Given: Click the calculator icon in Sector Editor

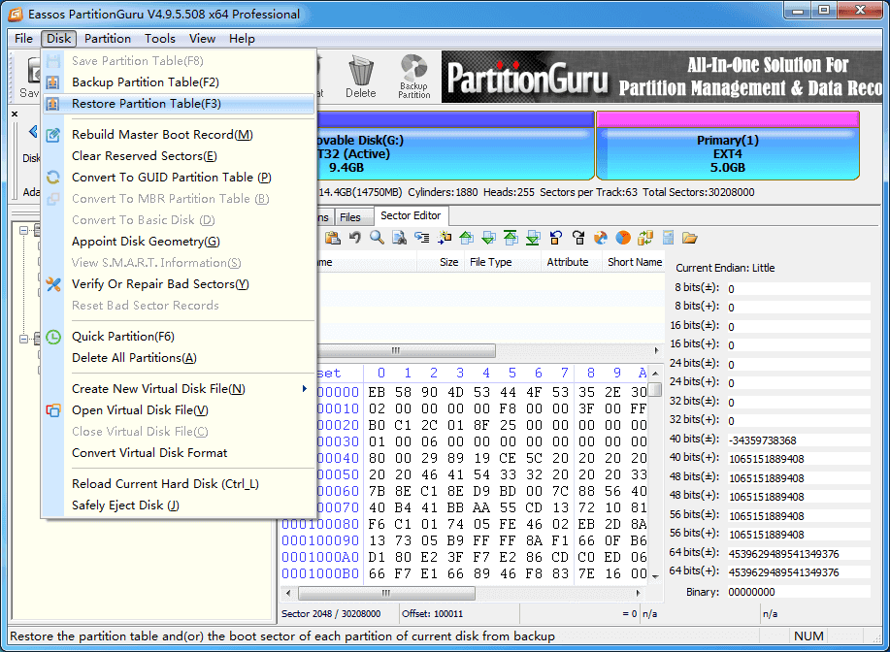Looking at the screenshot, I should [x=668, y=238].
